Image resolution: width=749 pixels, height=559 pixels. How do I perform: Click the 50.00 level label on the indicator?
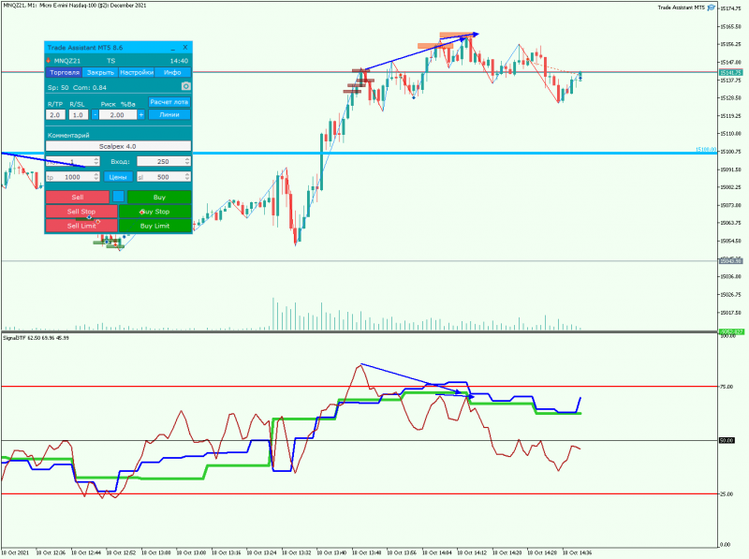click(727, 440)
